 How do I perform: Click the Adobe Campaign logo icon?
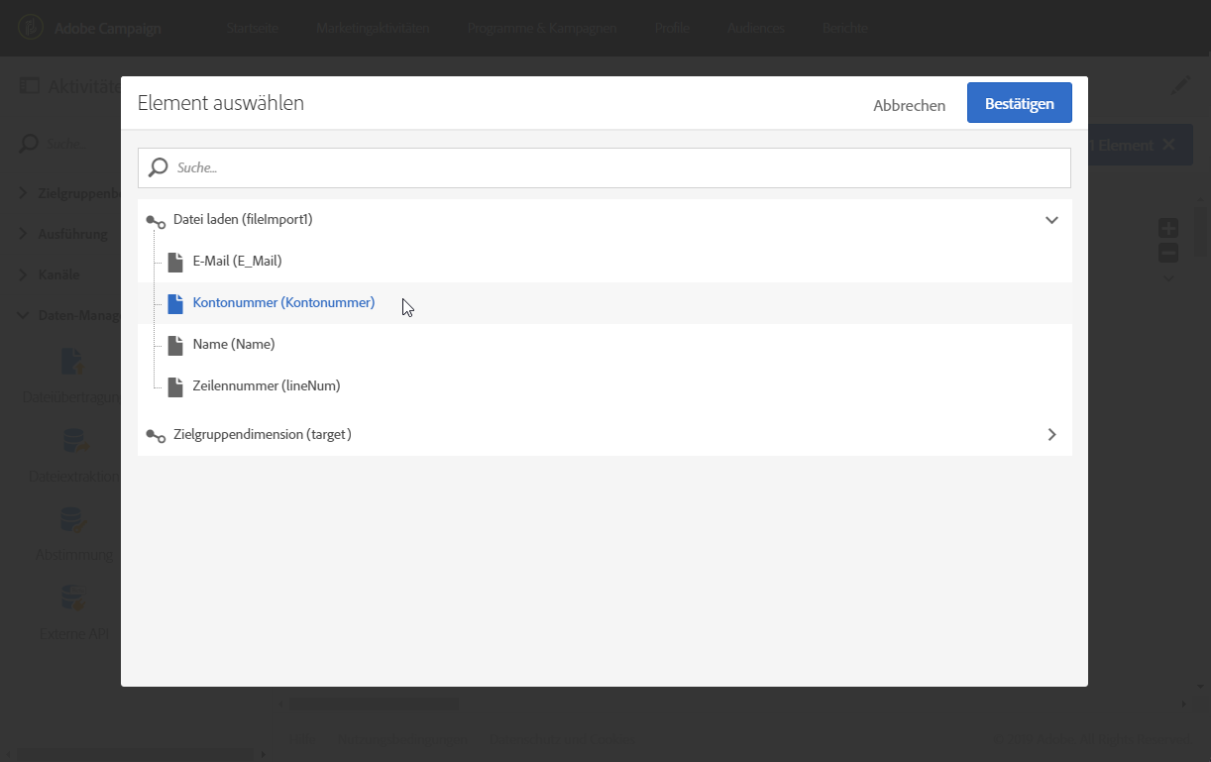[31, 28]
